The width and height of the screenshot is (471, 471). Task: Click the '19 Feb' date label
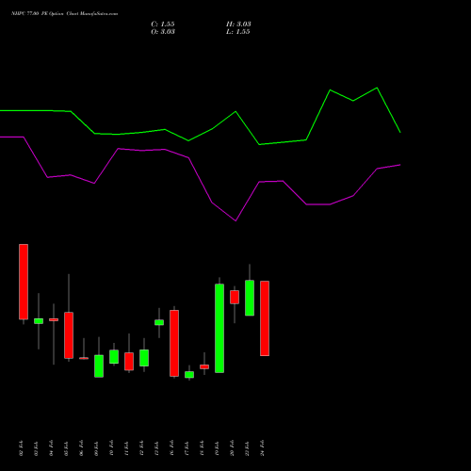tap(217, 448)
